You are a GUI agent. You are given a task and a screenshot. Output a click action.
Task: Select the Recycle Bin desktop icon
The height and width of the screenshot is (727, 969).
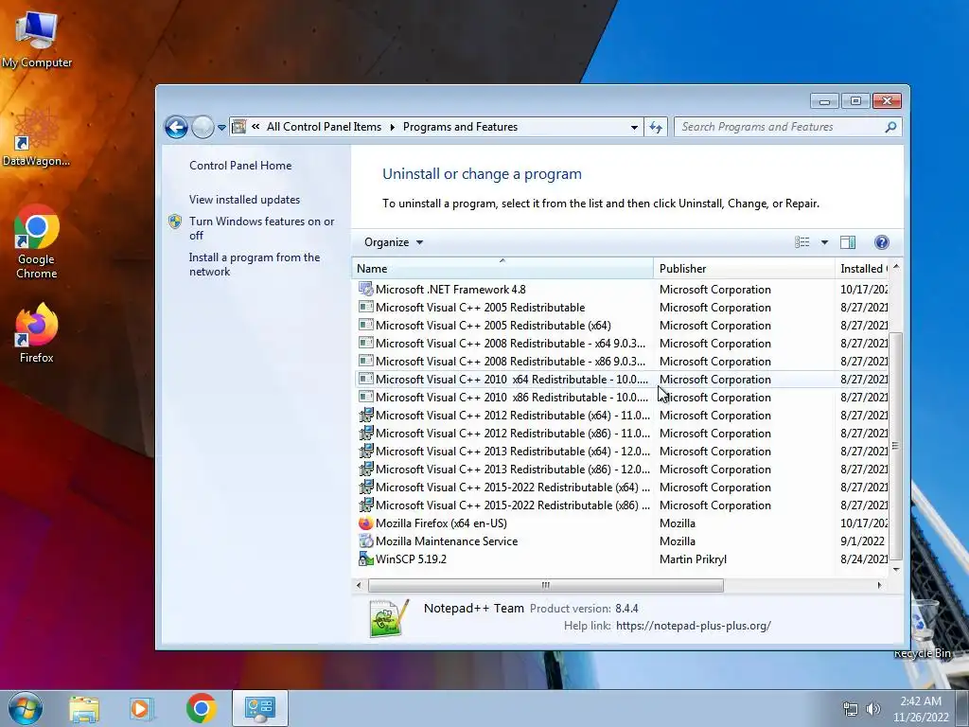click(922, 629)
